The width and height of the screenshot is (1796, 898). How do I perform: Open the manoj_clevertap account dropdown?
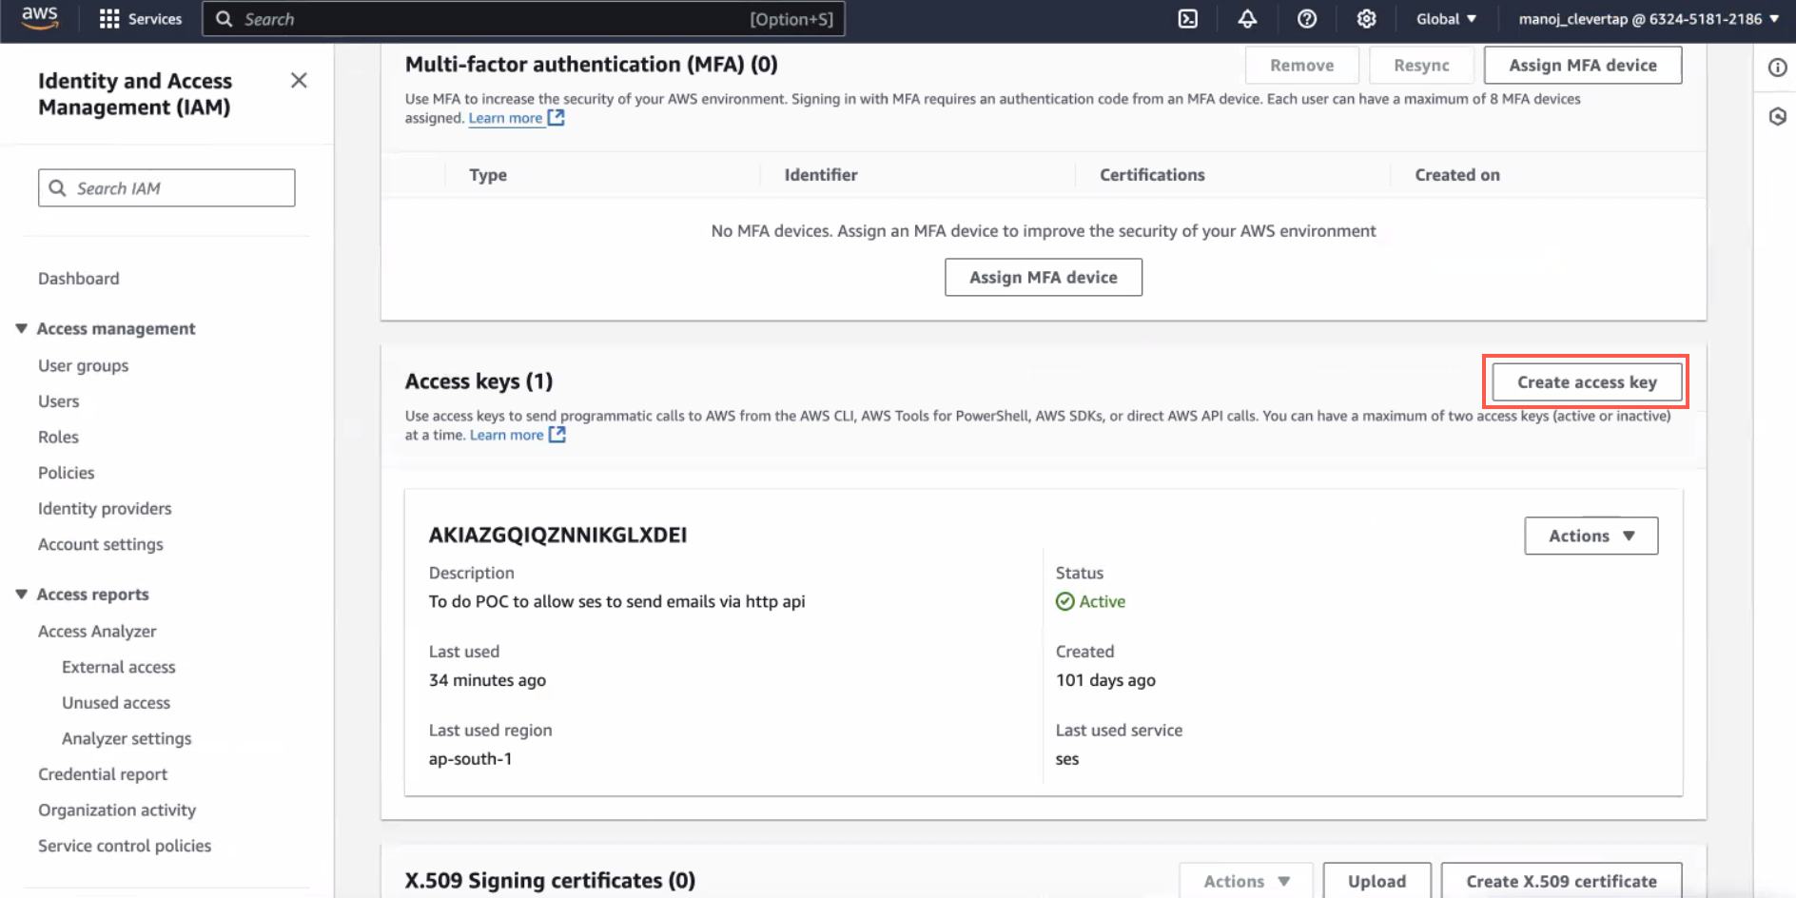pyautogui.click(x=1648, y=19)
